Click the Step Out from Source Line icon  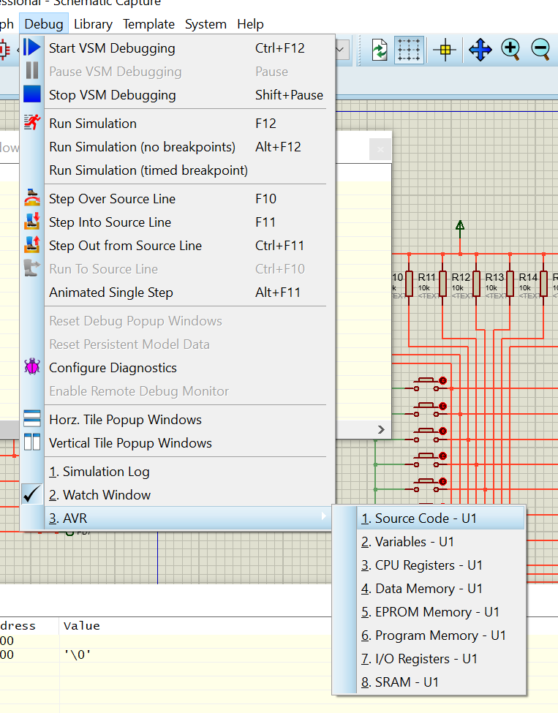[x=32, y=245]
